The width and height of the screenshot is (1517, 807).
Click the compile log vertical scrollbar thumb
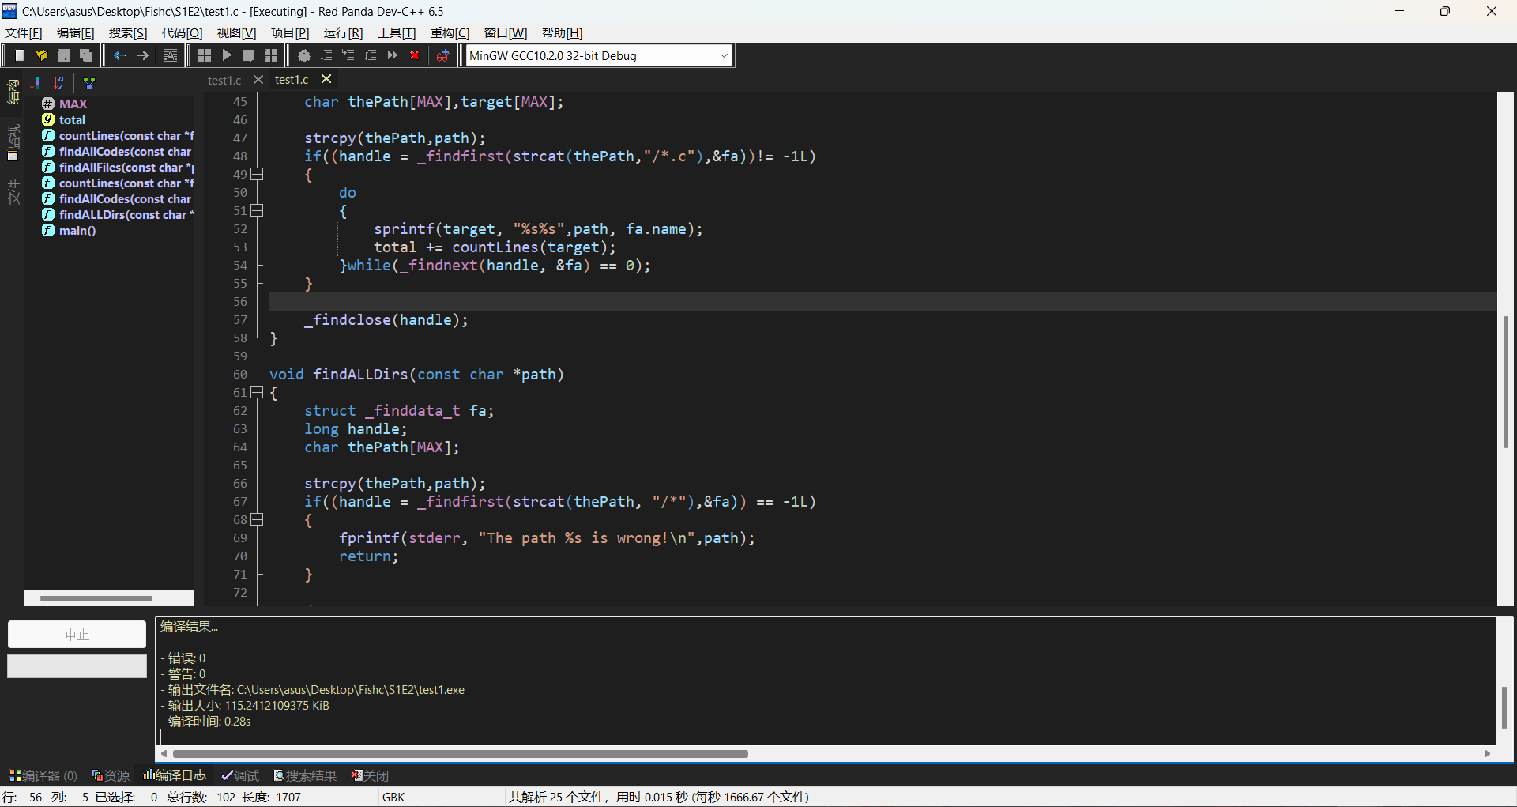point(1504,708)
